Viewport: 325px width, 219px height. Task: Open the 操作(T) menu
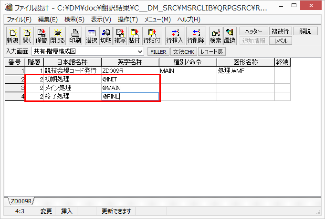click(x=128, y=20)
